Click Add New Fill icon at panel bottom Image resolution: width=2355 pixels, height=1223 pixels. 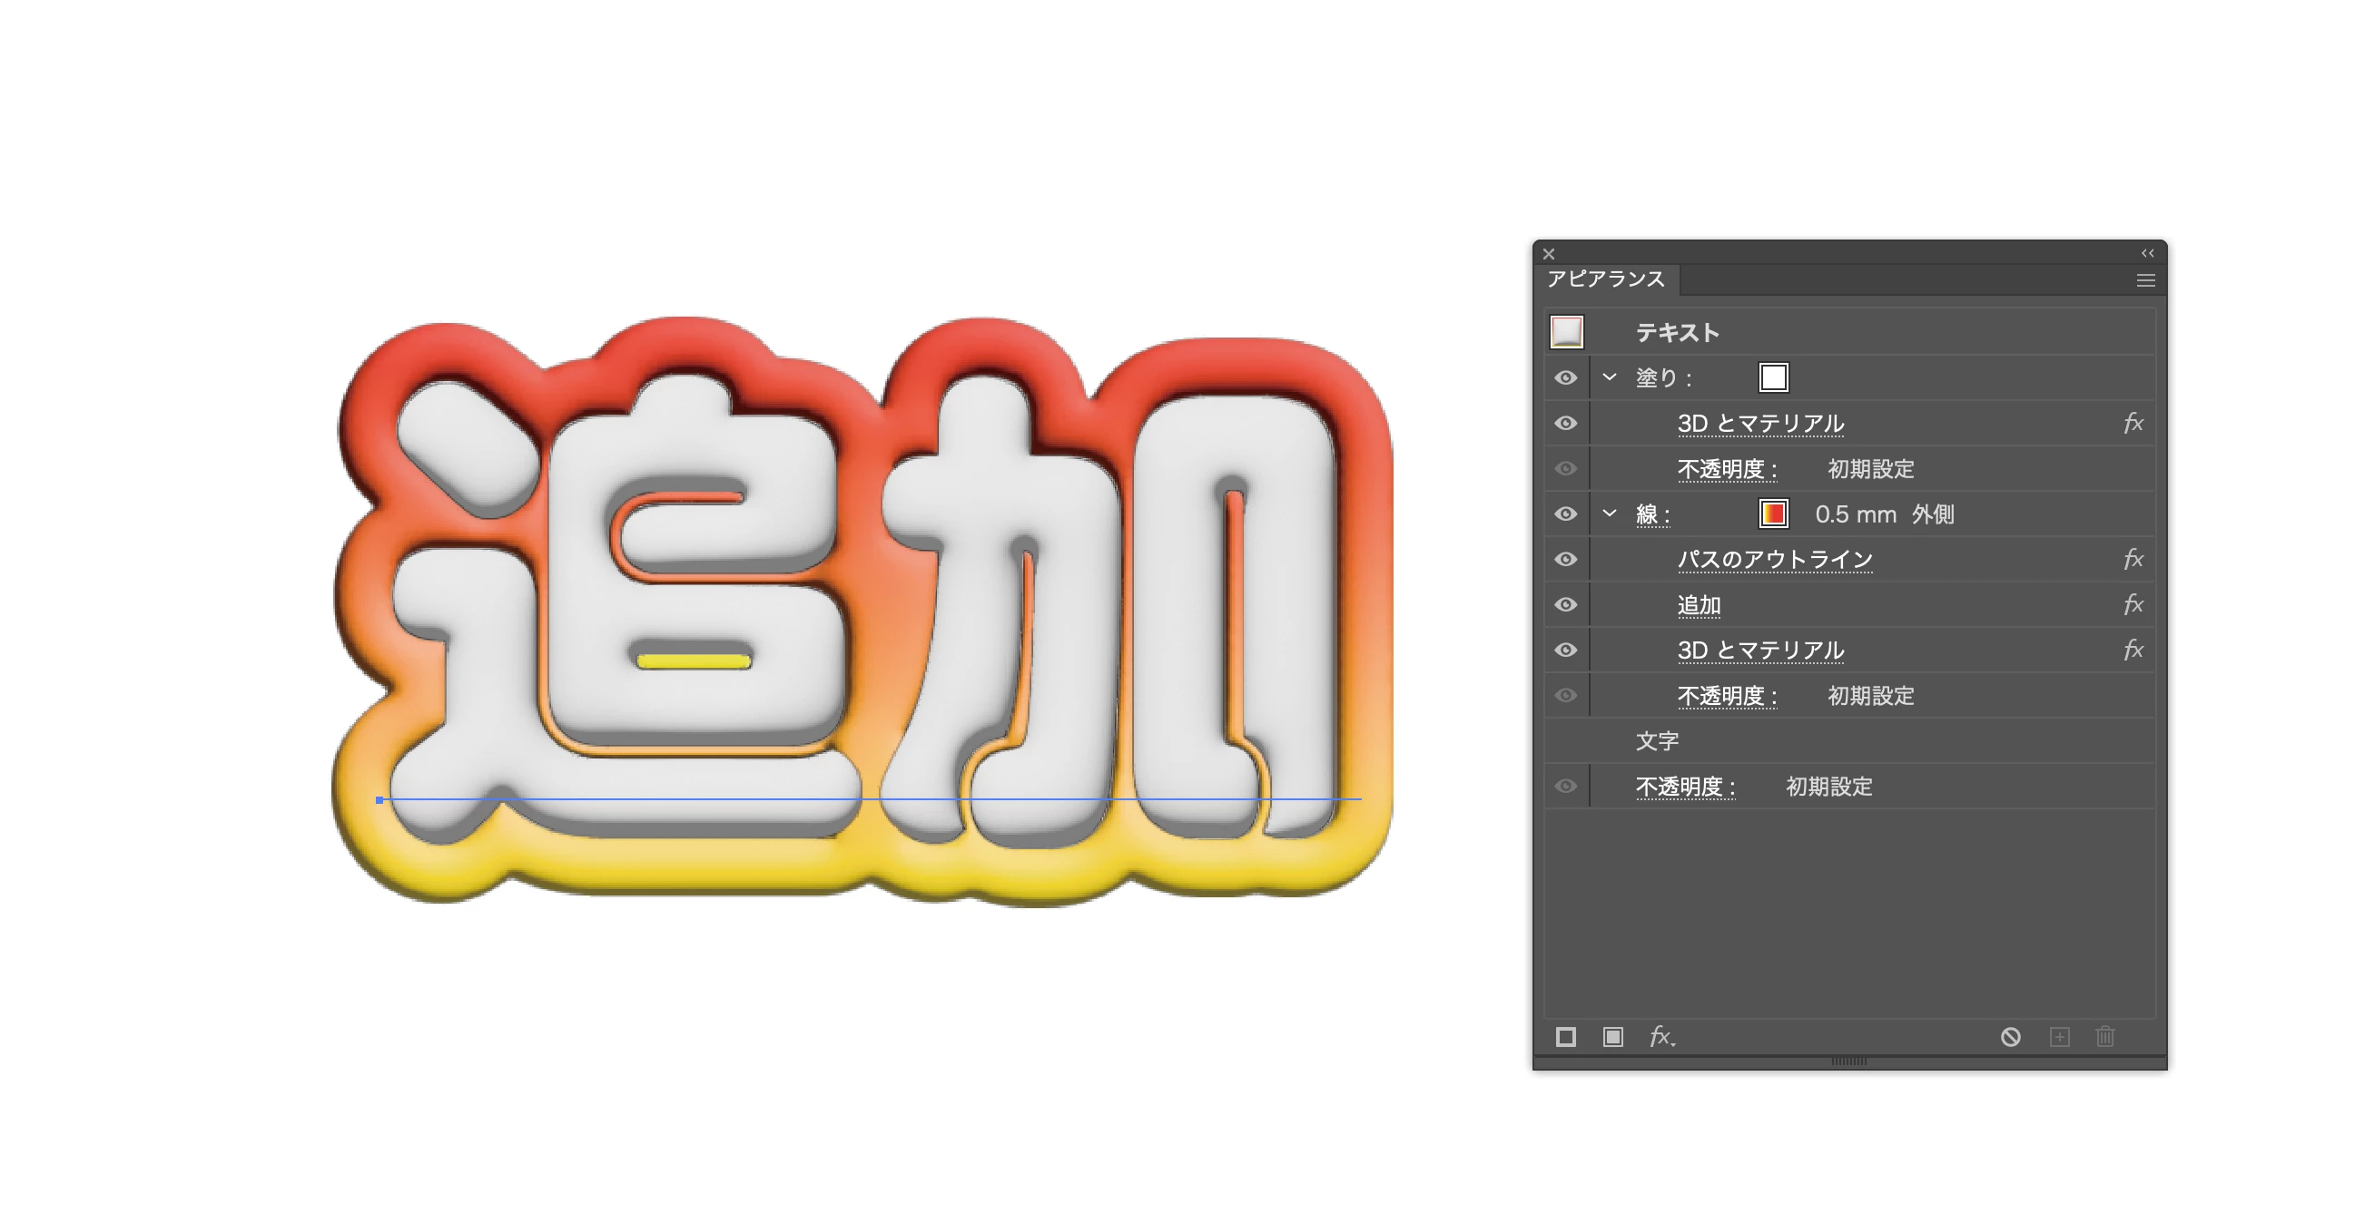pos(1612,1037)
